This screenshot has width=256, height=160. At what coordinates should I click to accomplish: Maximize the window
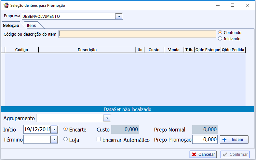click(x=233, y=5)
